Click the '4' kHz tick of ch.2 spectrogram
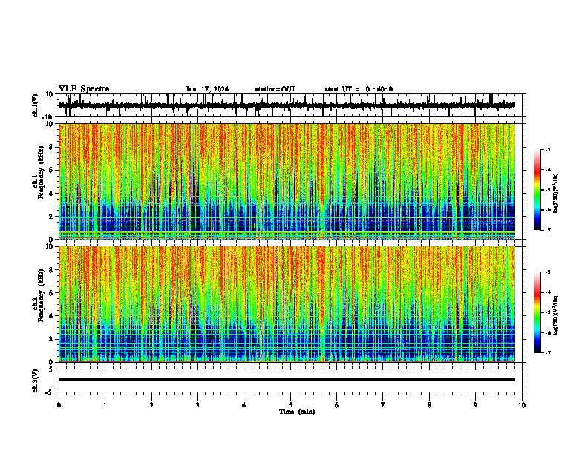 click(x=51, y=316)
